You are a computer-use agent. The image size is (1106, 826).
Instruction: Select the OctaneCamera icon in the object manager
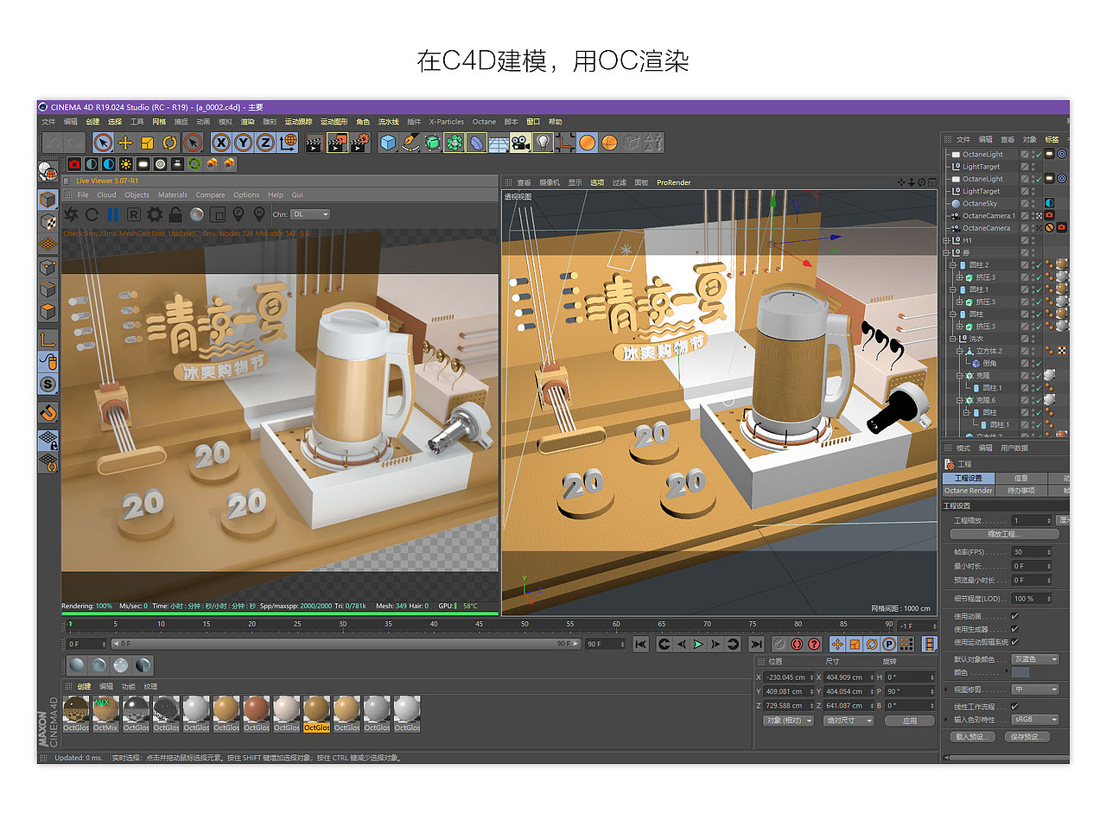pos(955,228)
